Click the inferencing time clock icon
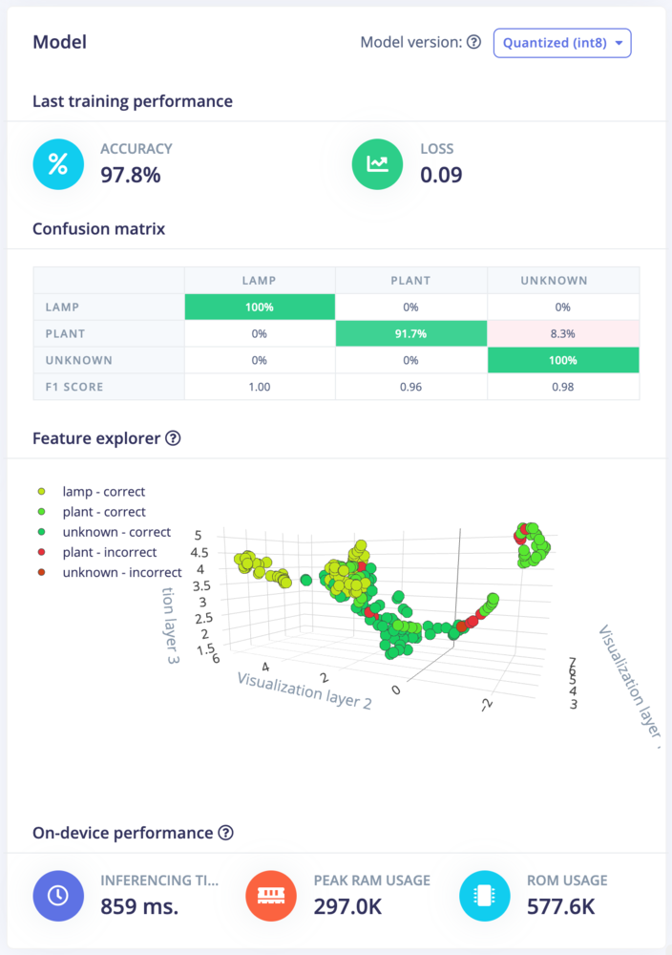The image size is (672, 955). 58,896
